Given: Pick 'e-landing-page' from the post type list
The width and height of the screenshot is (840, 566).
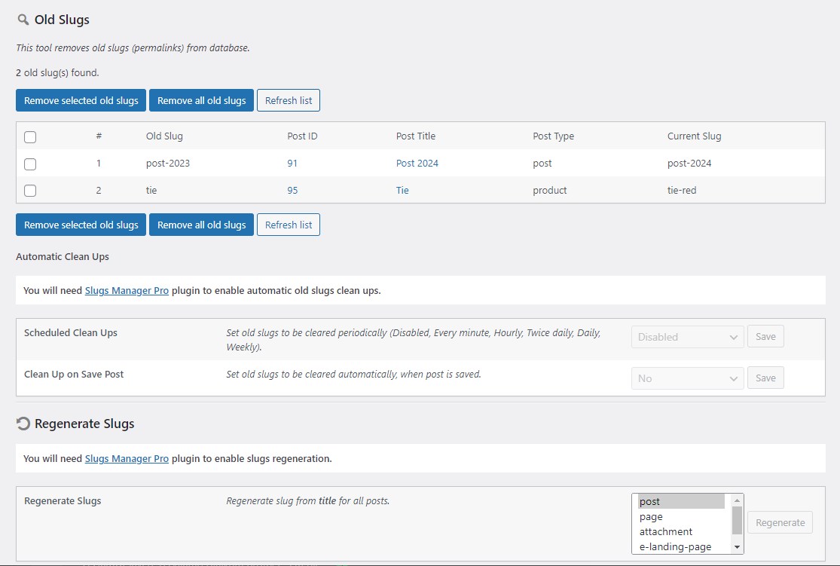Looking at the screenshot, I should point(675,546).
